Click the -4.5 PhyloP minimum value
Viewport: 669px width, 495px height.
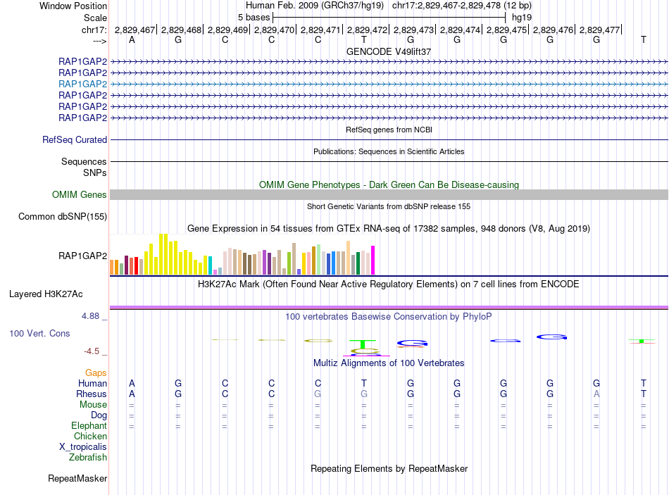(92, 351)
